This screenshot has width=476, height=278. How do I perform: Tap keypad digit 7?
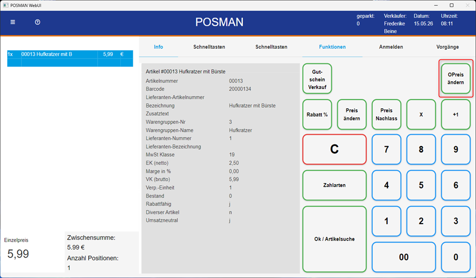tap(386, 149)
